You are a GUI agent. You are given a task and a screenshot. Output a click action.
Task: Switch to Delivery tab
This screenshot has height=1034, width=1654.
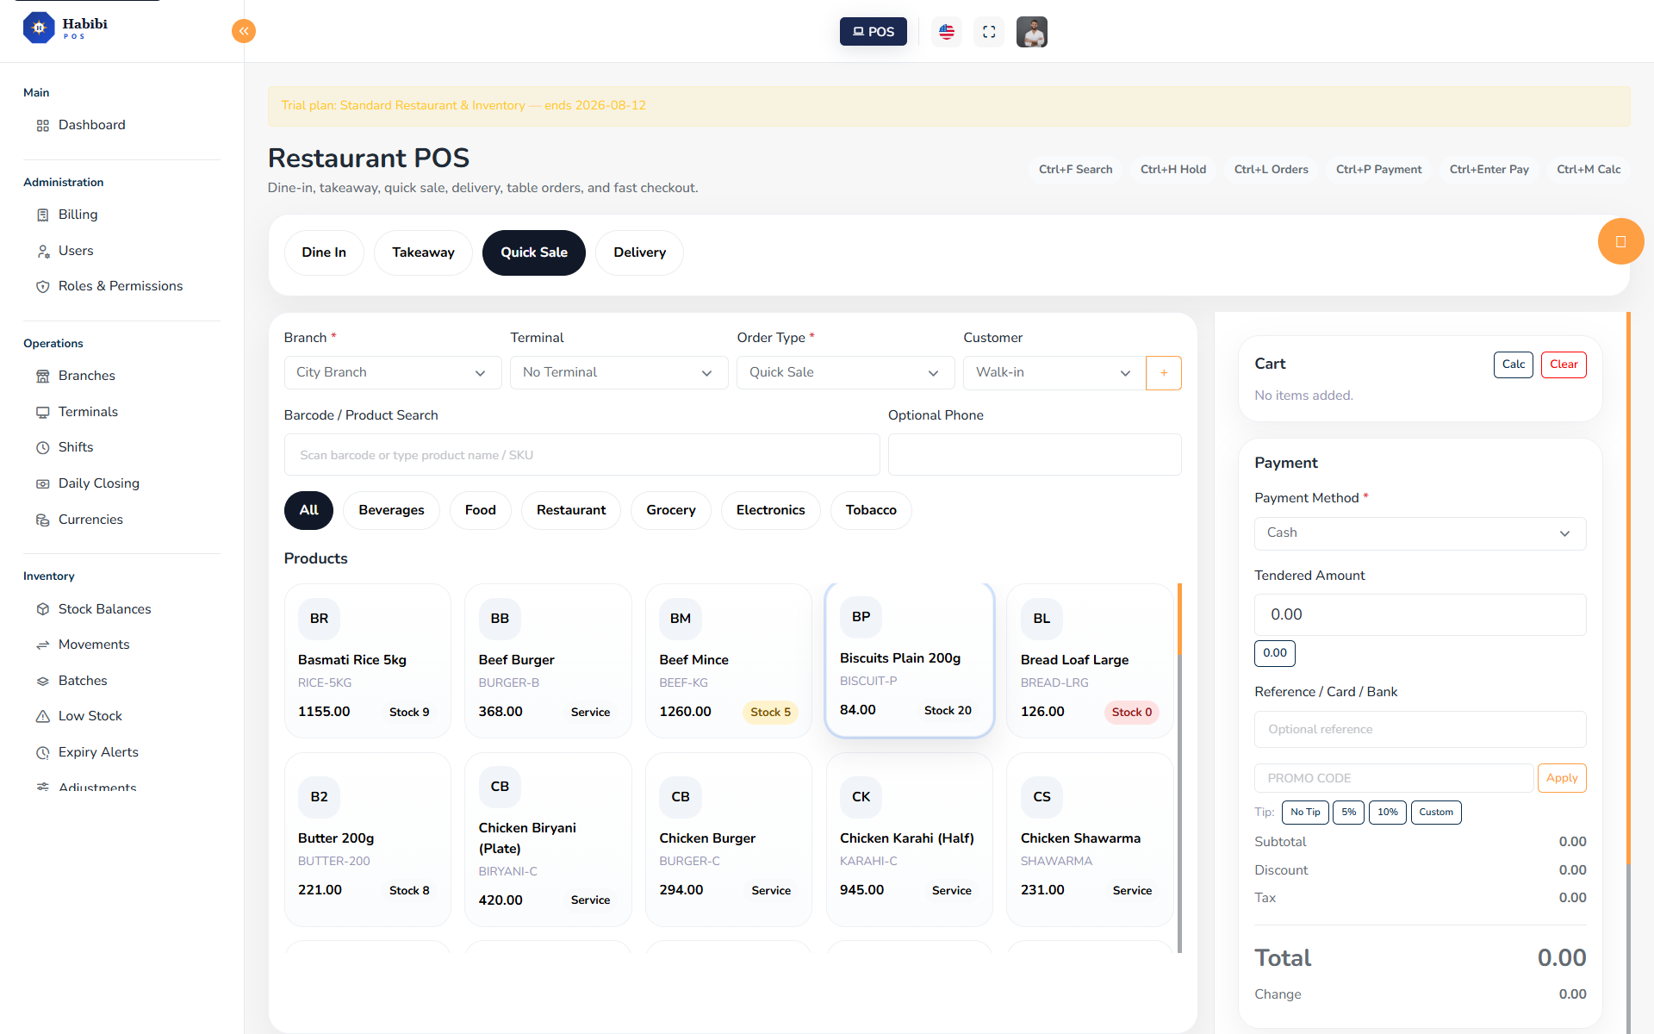(x=639, y=252)
